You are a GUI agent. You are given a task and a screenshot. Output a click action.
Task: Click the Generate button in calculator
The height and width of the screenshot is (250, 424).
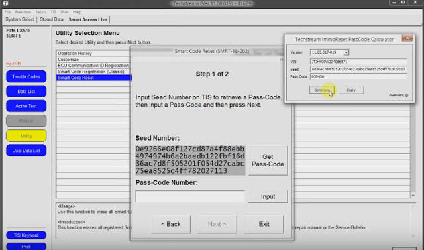point(322,90)
